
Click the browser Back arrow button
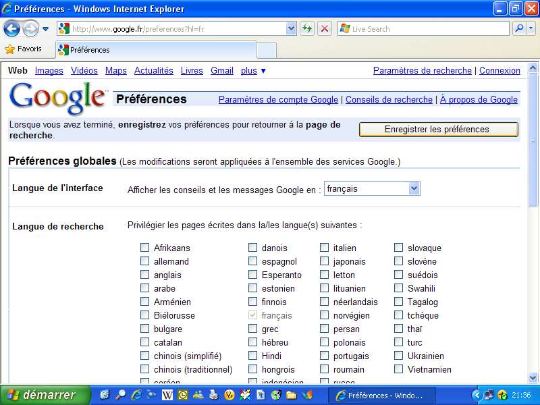click(x=11, y=28)
